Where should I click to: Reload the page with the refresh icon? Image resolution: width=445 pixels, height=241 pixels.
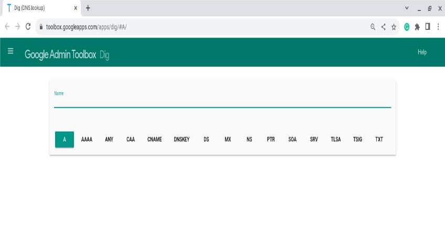pyautogui.click(x=28, y=27)
